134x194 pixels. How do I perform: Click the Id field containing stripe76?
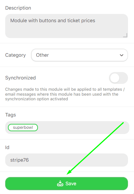point(67,160)
